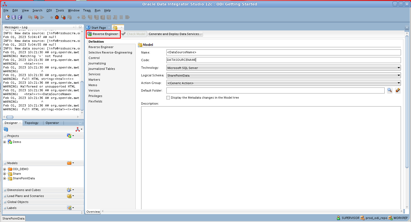Click the Reverse Engineer button
Image resolution: width=411 pixels, height=222 pixels.
(x=103, y=34)
